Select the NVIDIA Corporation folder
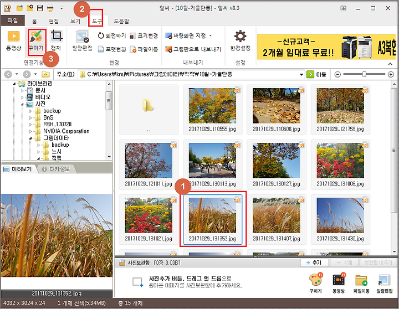399x309 pixels. 66,131
